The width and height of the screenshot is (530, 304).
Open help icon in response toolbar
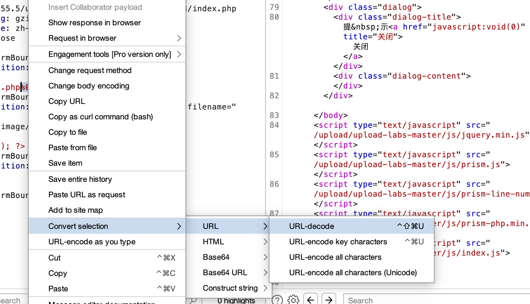[277, 300]
